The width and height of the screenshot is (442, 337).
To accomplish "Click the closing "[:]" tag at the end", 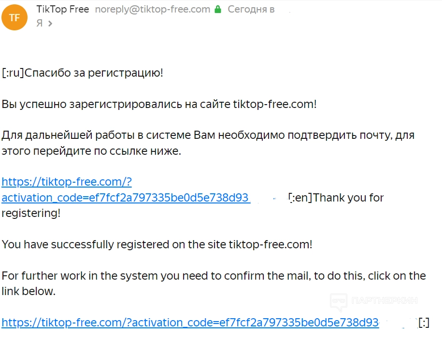I will pos(424,322).
